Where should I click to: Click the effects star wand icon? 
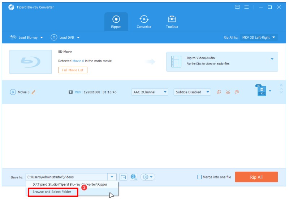pyautogui.click(x=219, y=92)
